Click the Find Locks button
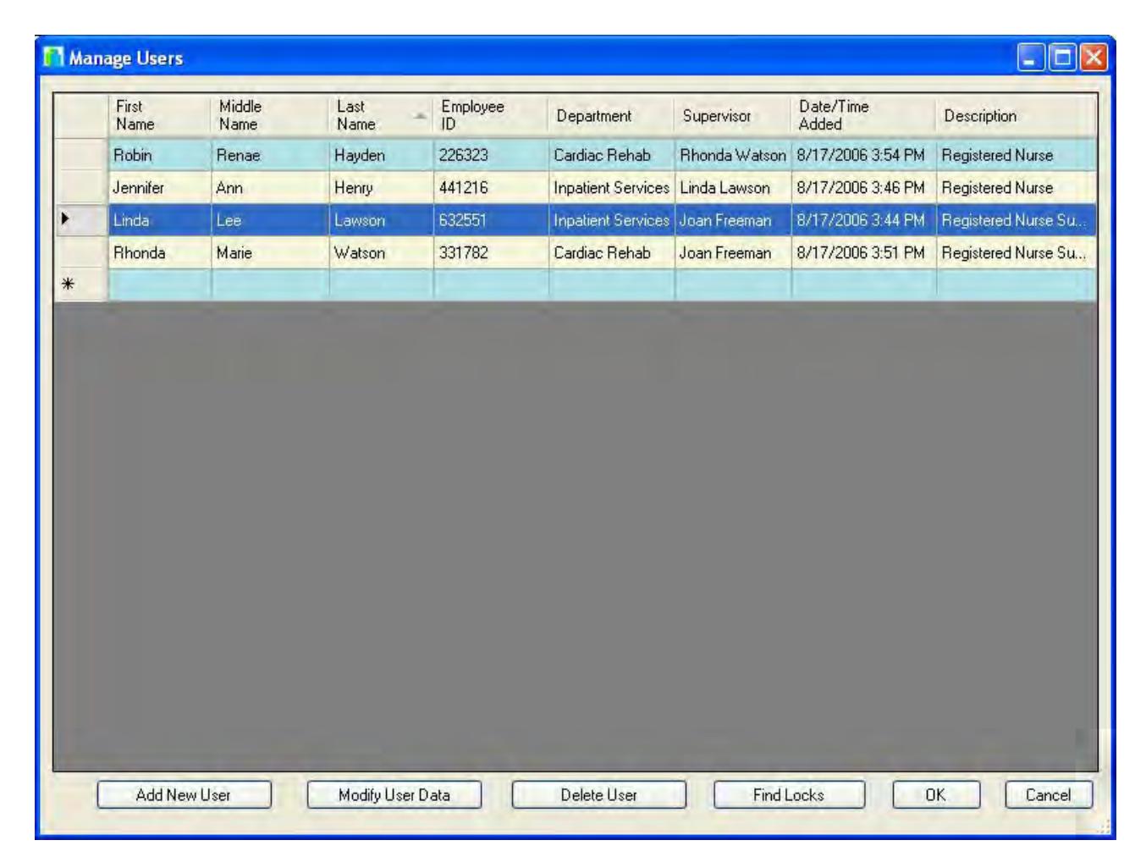 (x=789, y=795)
